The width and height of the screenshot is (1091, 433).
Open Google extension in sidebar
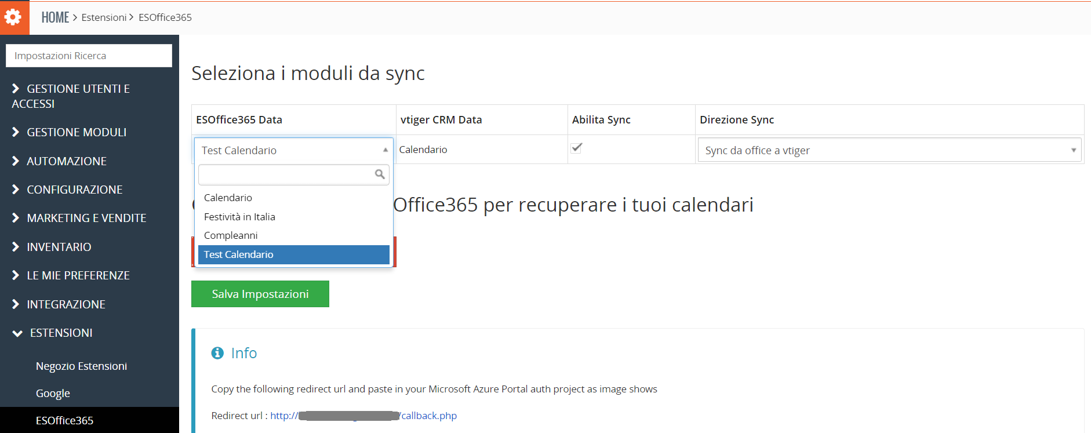pos(53,394)
